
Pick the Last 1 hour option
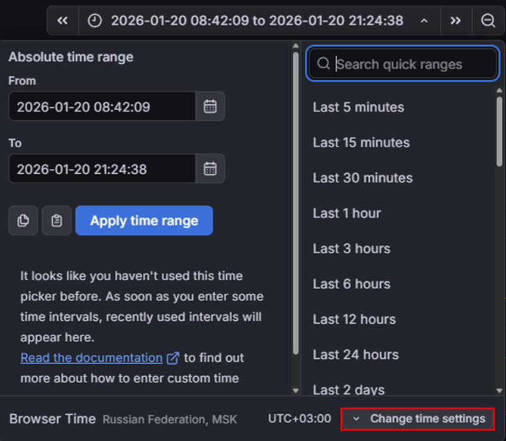click(347, 213)
